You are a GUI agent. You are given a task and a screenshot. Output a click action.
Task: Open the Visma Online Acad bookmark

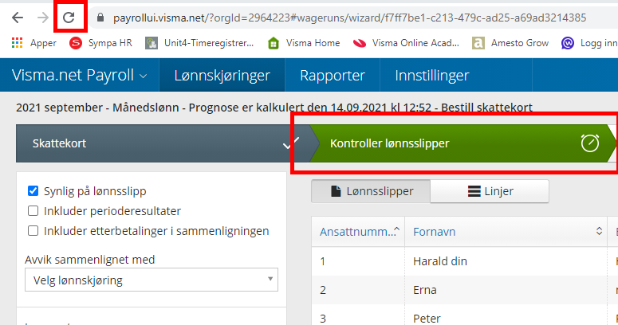pyautogui.click(x=406, y=43)
